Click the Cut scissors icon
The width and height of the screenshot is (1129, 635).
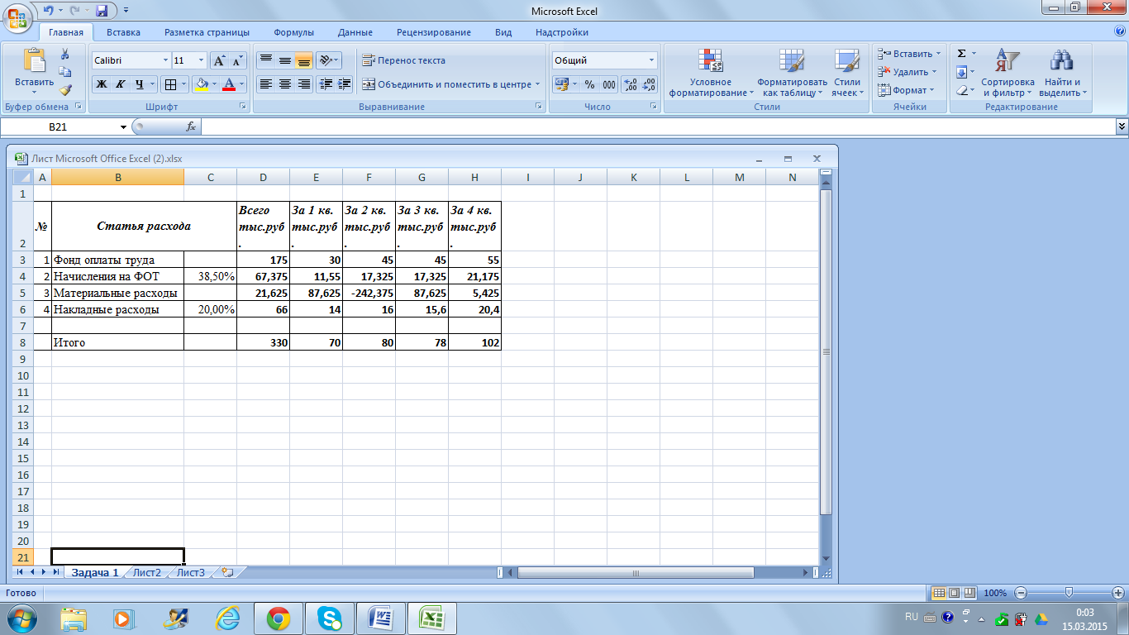point(65,55)
